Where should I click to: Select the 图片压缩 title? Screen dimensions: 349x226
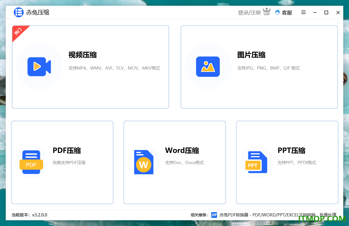click(251, 55)
